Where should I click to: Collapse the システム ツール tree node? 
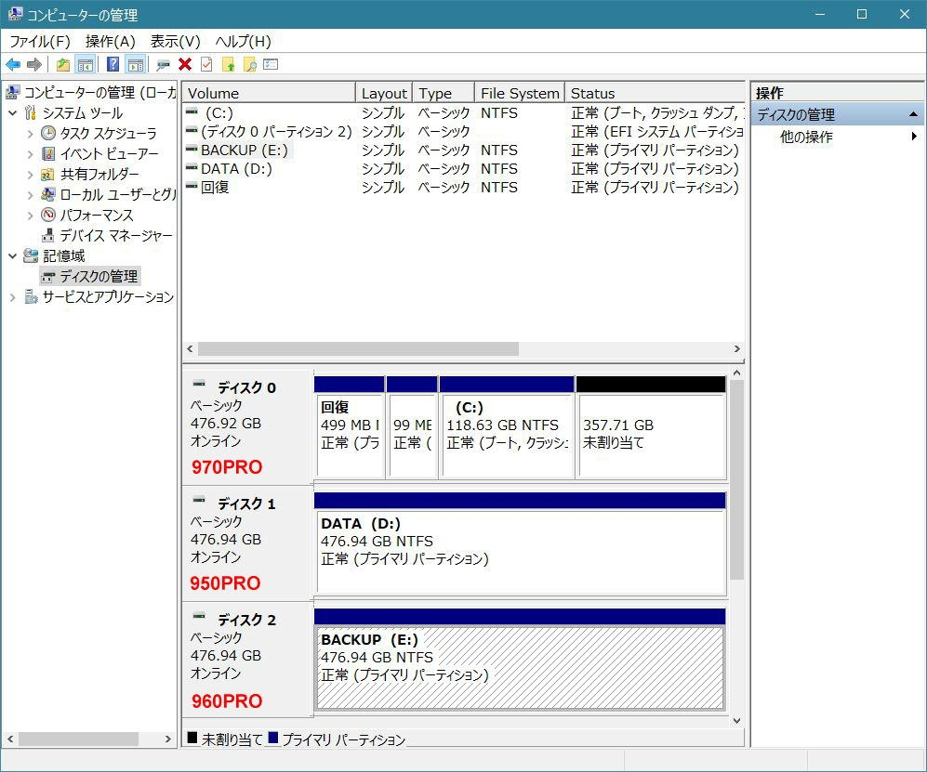12,112
